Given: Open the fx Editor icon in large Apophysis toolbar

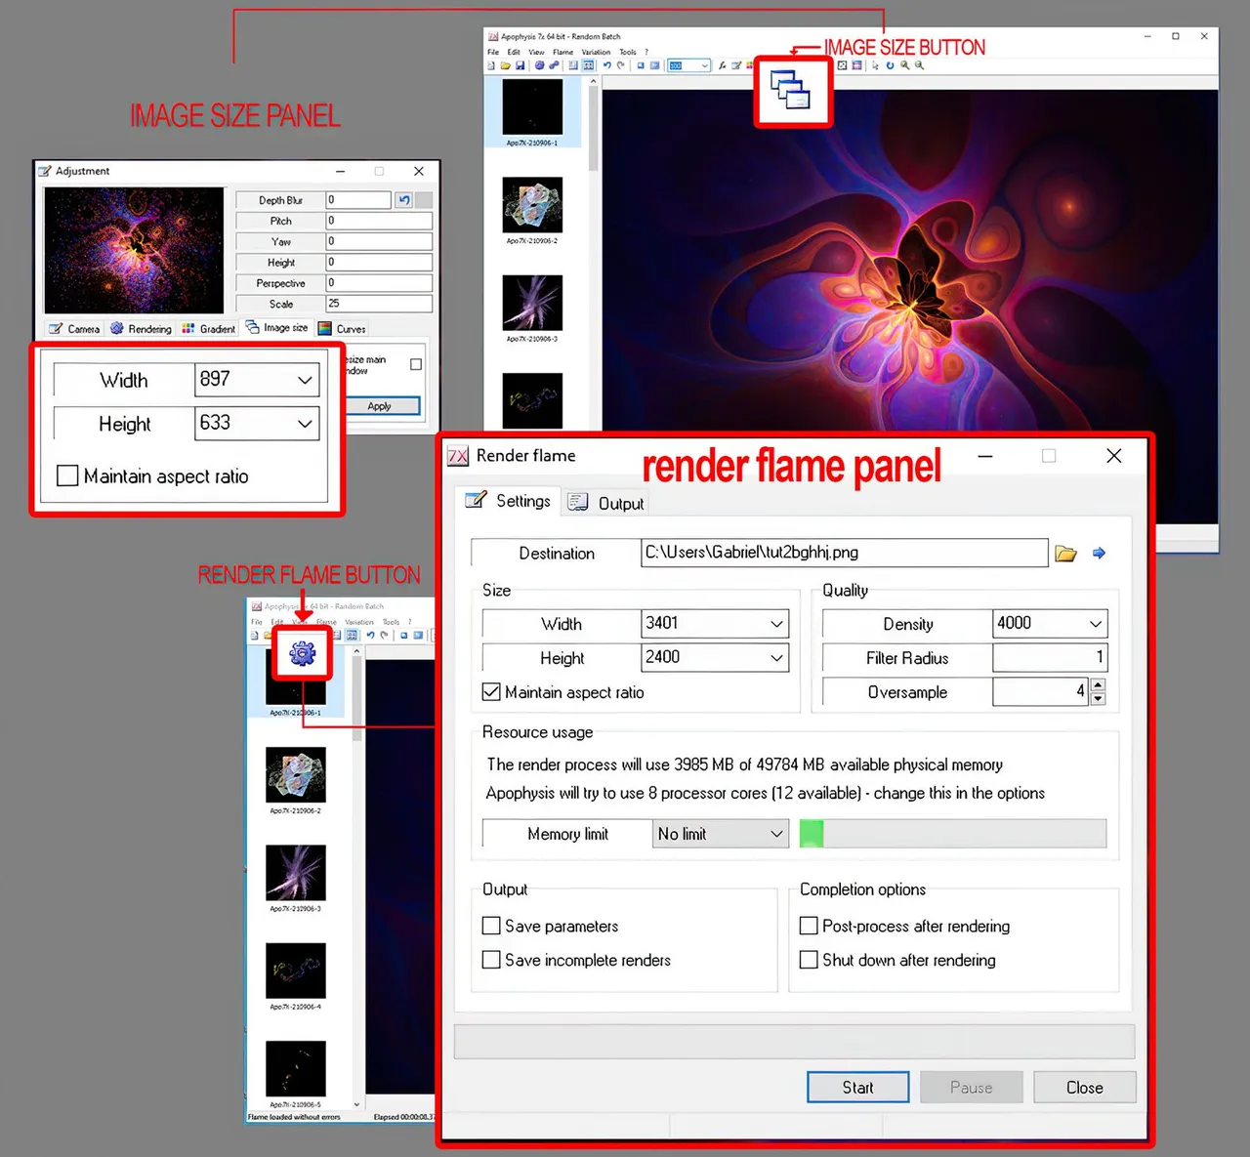Looking at the screenshot, I should 722,65.
